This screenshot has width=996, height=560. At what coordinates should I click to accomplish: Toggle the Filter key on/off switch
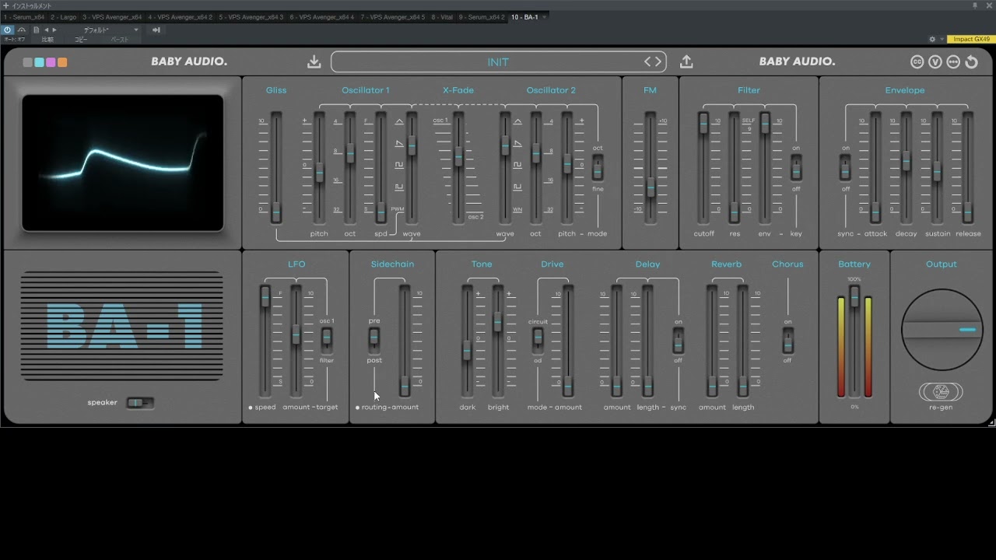796,167
